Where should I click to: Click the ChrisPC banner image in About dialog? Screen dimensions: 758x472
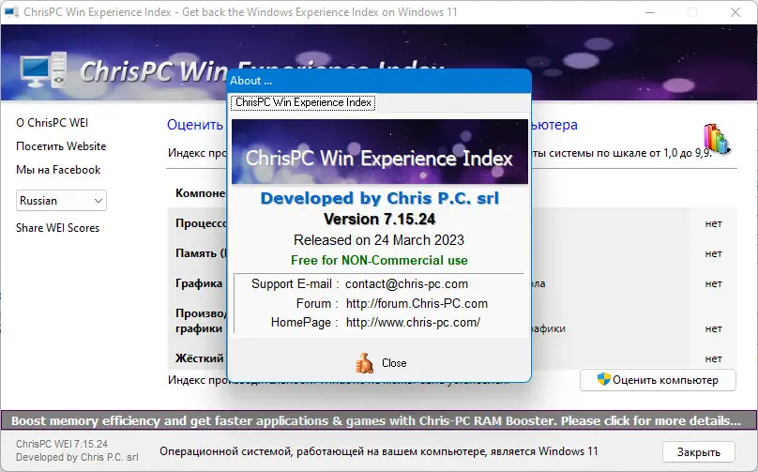click(x=380, y=152)
